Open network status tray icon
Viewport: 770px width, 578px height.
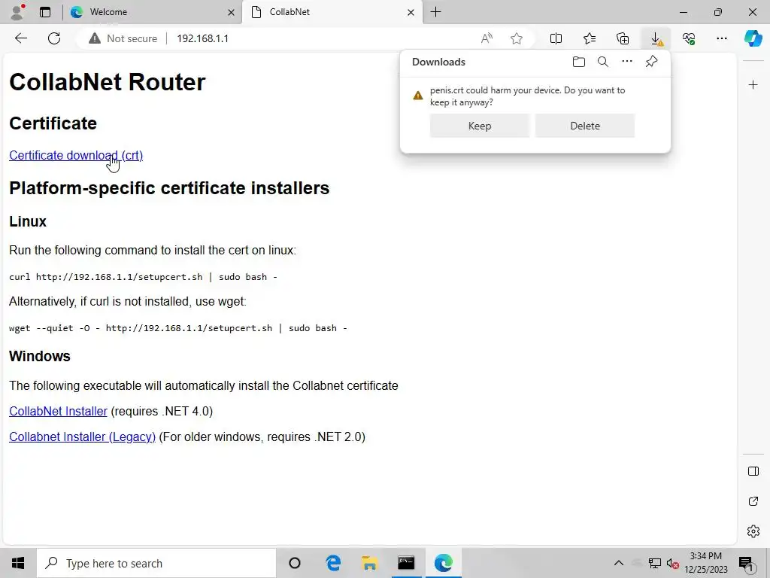click(655, 563)
